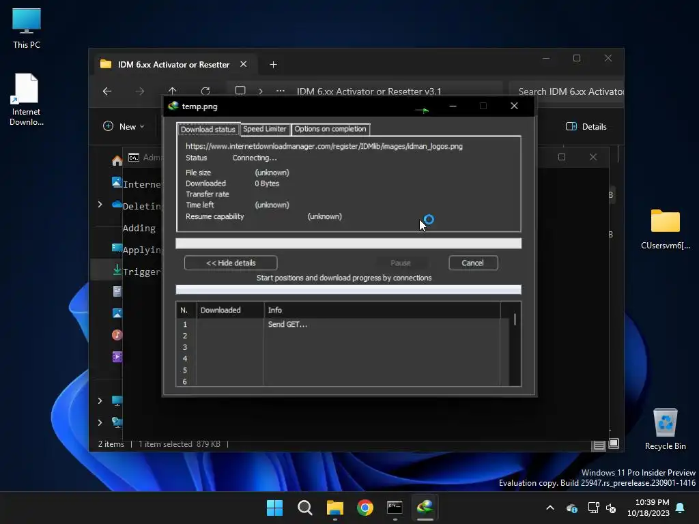Click the Hide details button
The height and width of the screenshot is (524, 699).
231,263
